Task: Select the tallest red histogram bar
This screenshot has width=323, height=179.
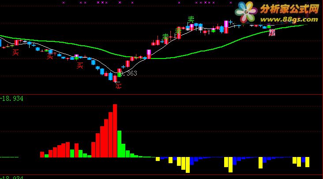Action: click(x=115, y=131)
